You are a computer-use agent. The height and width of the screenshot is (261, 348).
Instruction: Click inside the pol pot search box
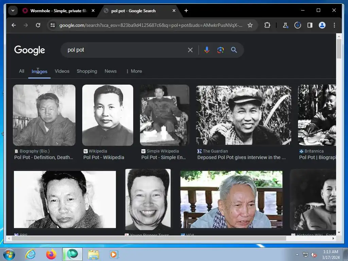(x=124, y=50)
